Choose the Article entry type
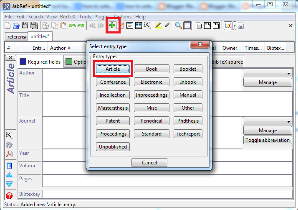The width and height of the screenshot is (298, 210). pyautogui.click(x=113, y=69)
